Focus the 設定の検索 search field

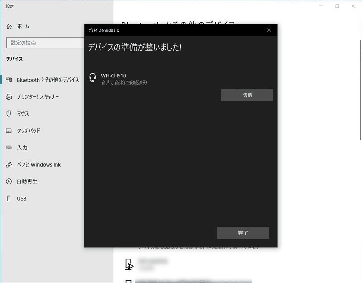(x=45, y=43)
